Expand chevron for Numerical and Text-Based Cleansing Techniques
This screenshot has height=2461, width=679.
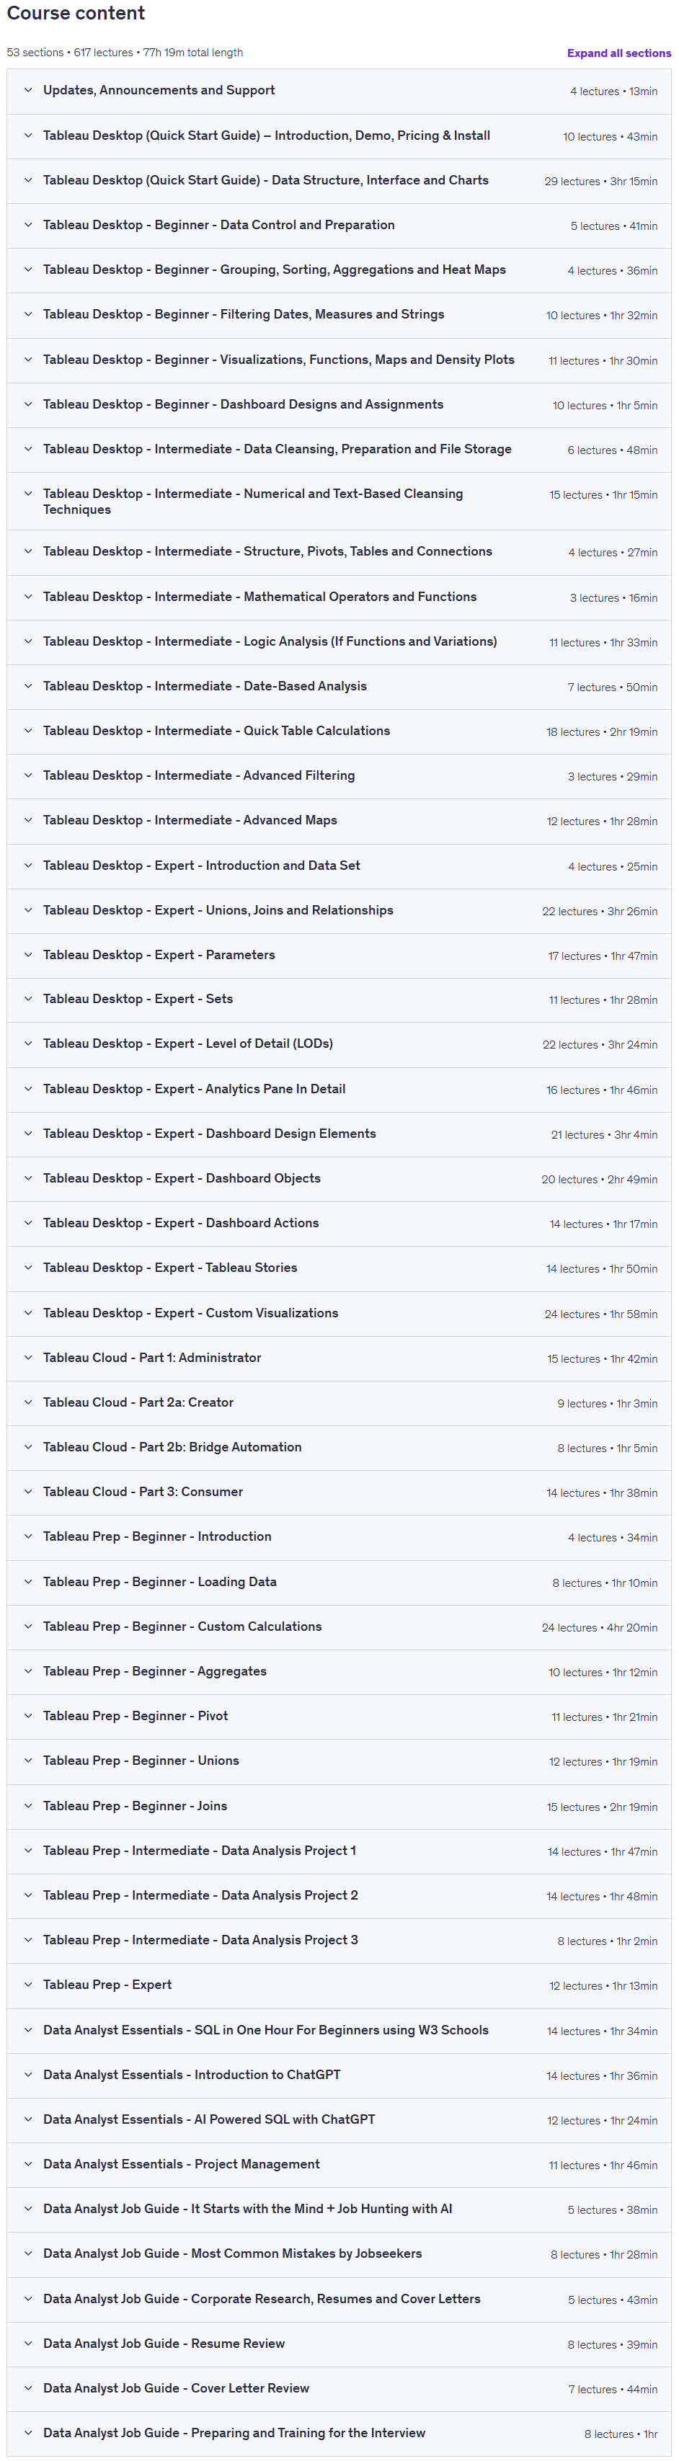coord(27,494)
